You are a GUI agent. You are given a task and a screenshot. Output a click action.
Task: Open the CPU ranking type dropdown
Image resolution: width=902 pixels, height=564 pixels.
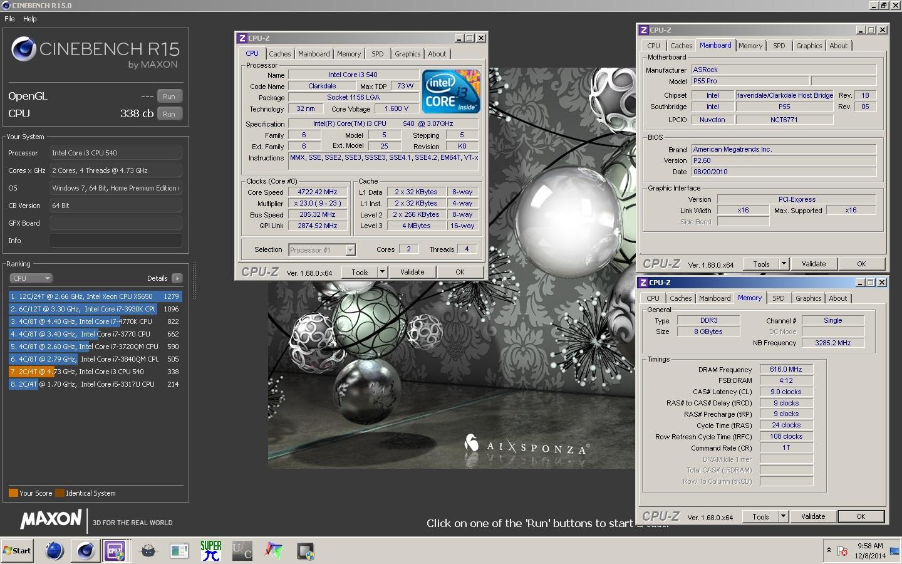pos(31,278)
